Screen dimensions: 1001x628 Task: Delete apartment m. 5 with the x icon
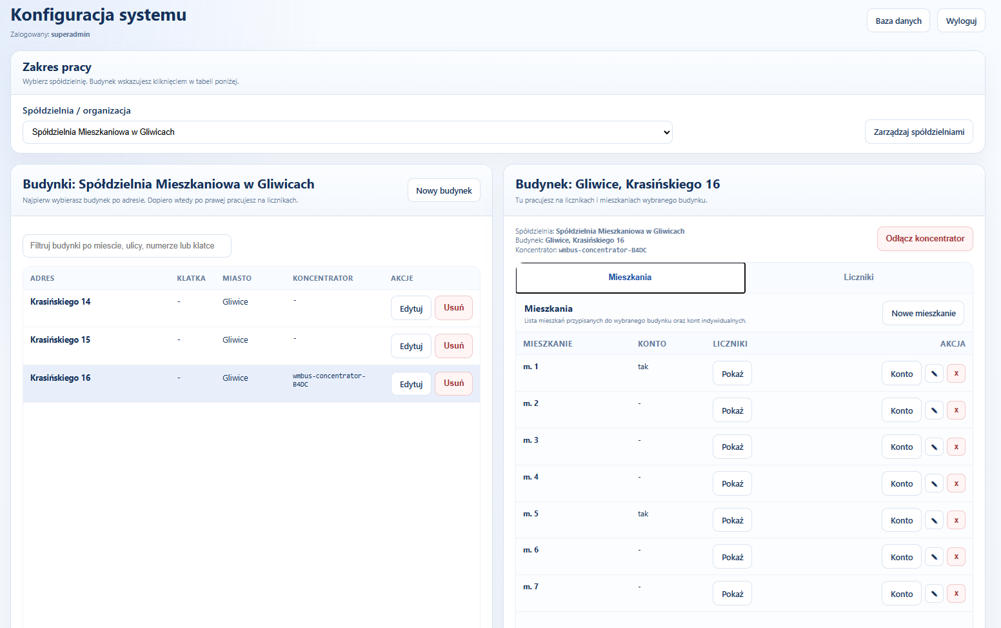(x=956, y=520)
